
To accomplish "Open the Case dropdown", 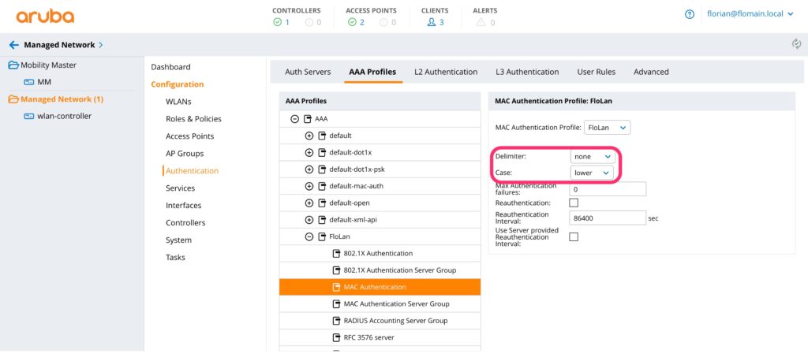I will (x=593, y=173).
